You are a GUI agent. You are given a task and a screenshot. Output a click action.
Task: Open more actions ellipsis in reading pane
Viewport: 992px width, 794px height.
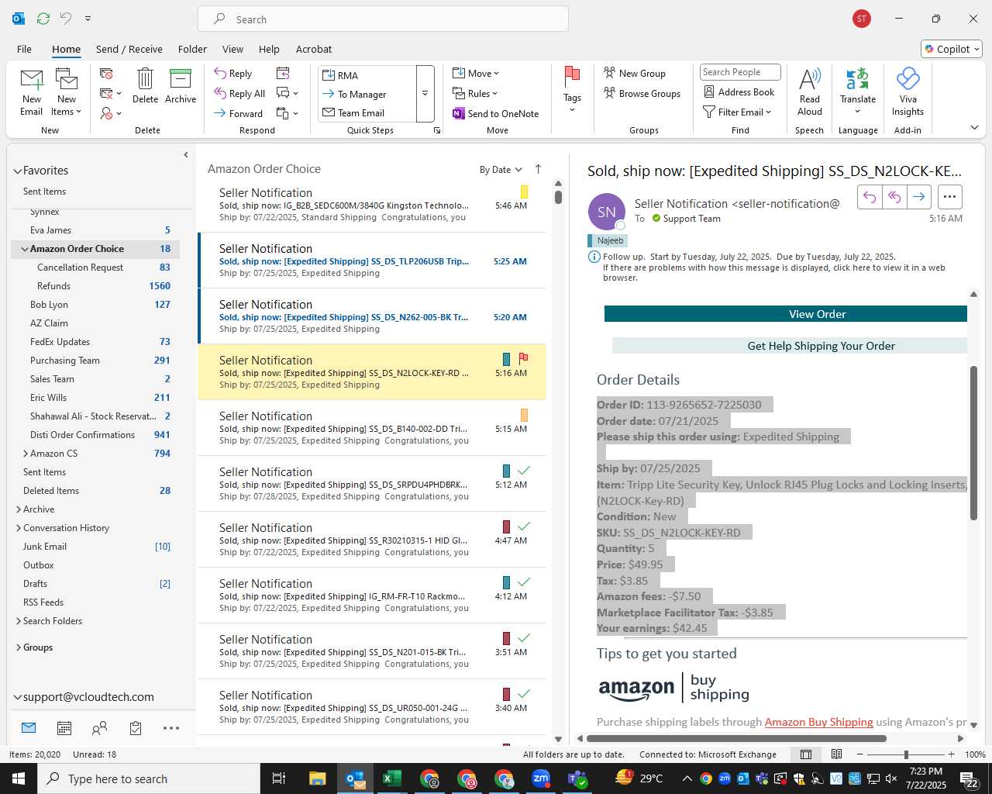pos(950,197)
